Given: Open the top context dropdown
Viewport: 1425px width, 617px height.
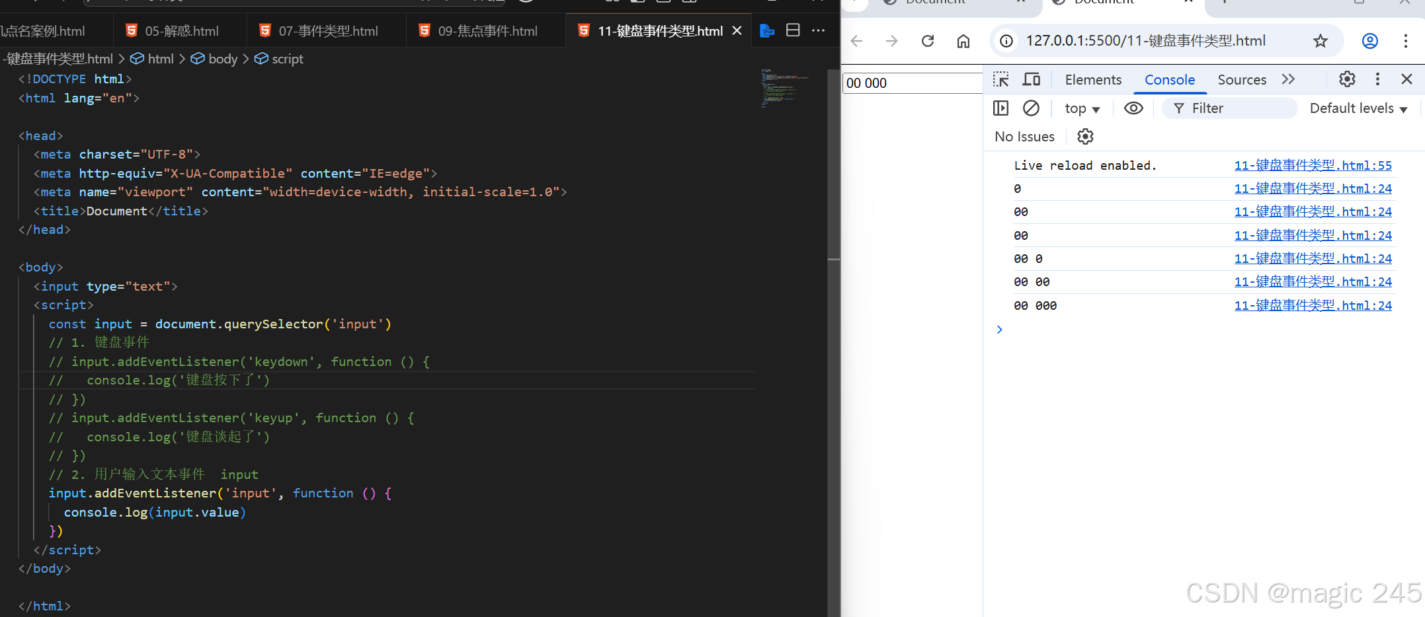Looking at the screenshot, I should (x=1082, y=108).
